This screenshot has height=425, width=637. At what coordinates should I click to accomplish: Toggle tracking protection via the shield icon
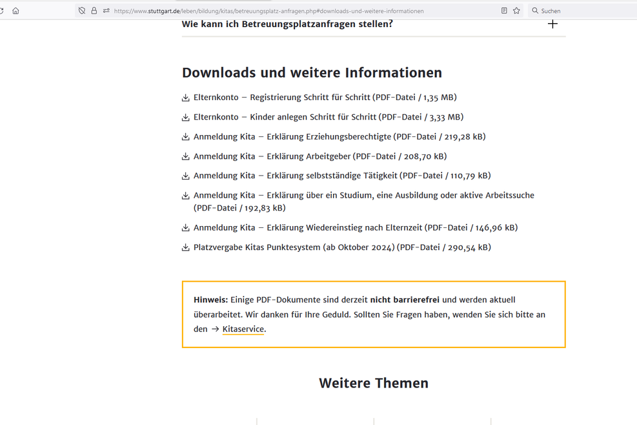[x=81, y=10]
